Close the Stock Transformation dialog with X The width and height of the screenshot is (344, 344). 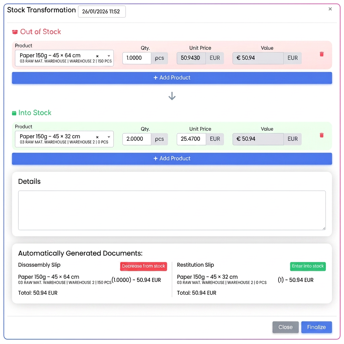point(330,9)
